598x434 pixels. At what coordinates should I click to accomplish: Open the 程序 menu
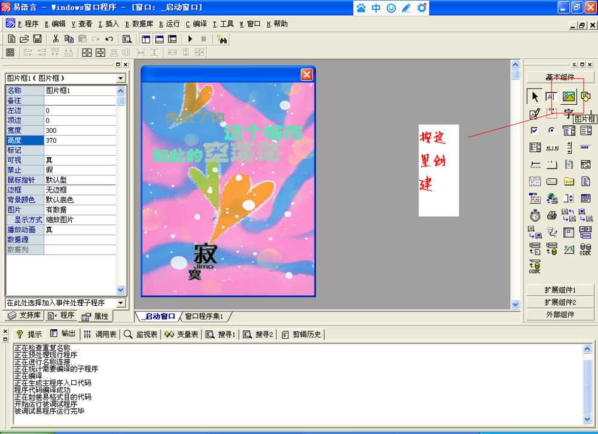pos(28,24)
